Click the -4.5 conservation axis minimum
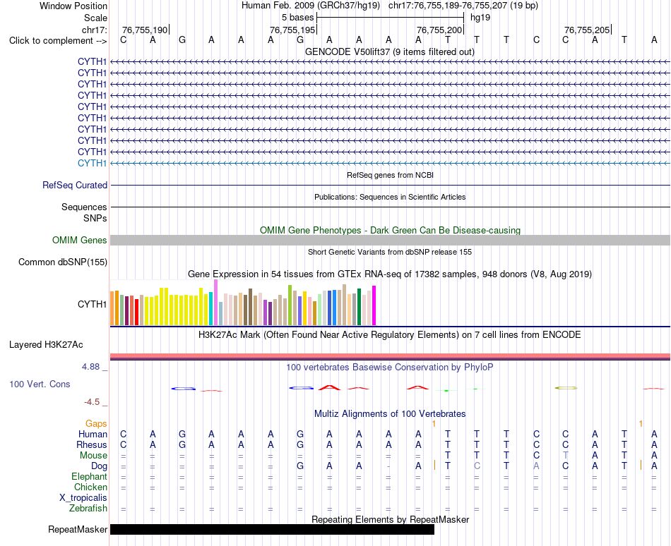The image size is (671, 546). 92,402
